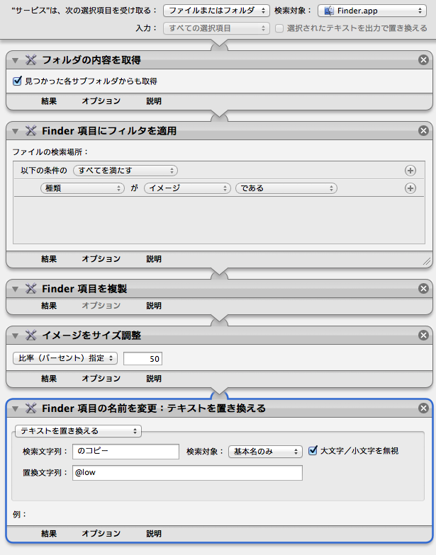Click the percentage field showing 50
The height and width of the screenshot is (555, 436).
point(143,358)
